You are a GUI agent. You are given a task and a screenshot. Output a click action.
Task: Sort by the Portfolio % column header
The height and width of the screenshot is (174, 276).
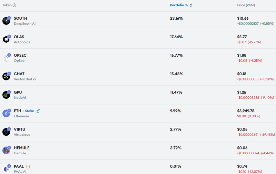[179, 5]
